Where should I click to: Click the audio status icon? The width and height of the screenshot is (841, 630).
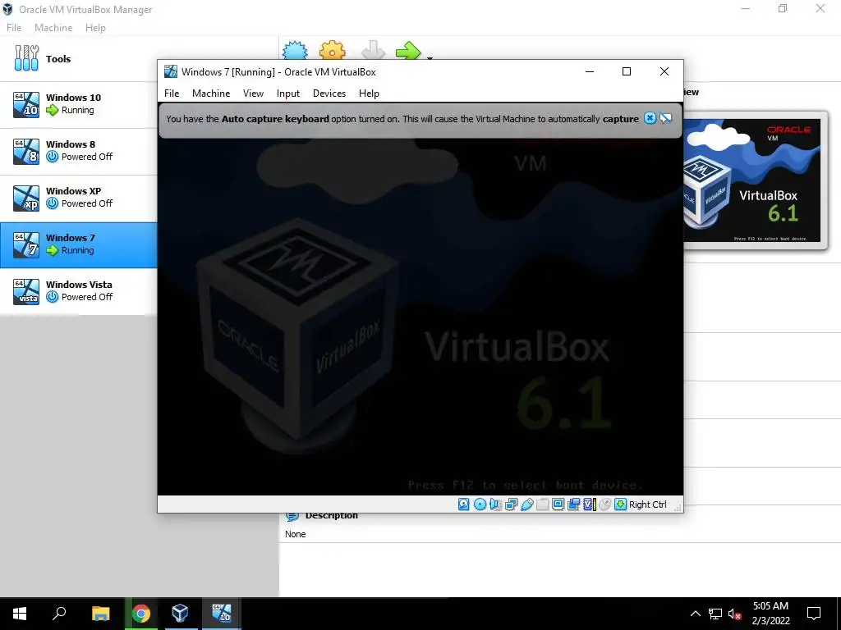(495, 504)
